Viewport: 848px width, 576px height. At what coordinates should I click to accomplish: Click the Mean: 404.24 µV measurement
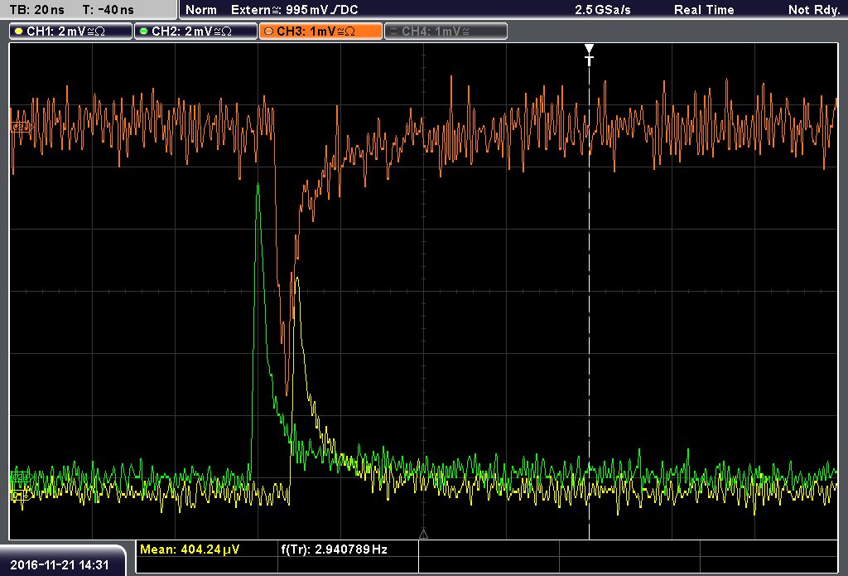click(190, 549)
